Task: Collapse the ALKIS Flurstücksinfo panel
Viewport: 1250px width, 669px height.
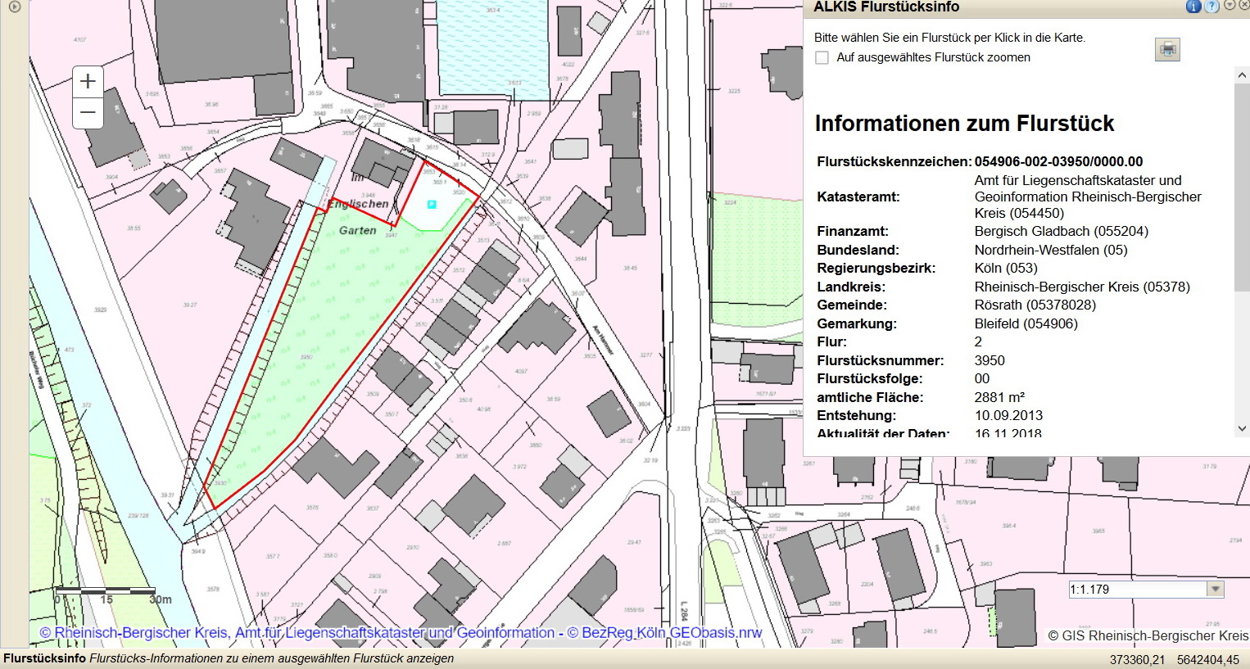Action: click(x=1229, y=6)
